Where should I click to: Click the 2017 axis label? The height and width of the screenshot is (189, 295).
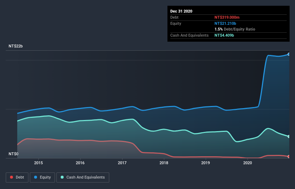click(x=122, y=163)
